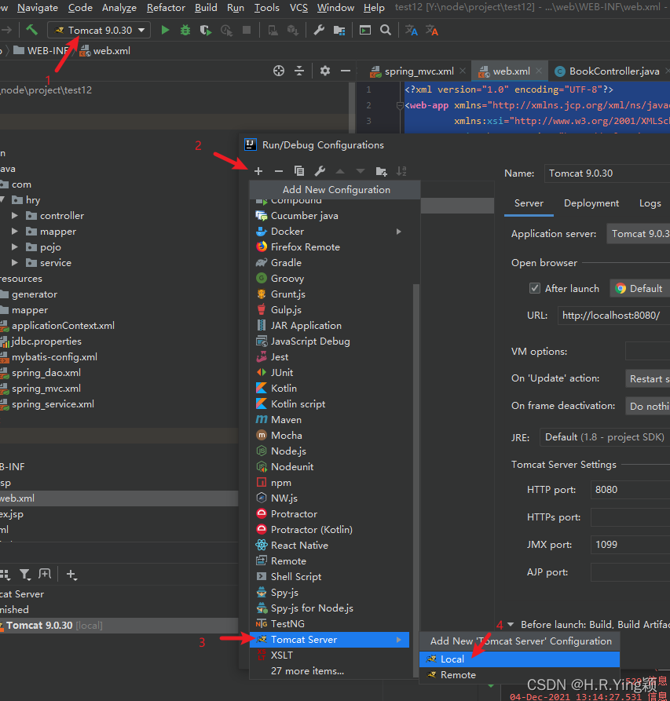Switch to the Deployment tab

click(591, 203)
